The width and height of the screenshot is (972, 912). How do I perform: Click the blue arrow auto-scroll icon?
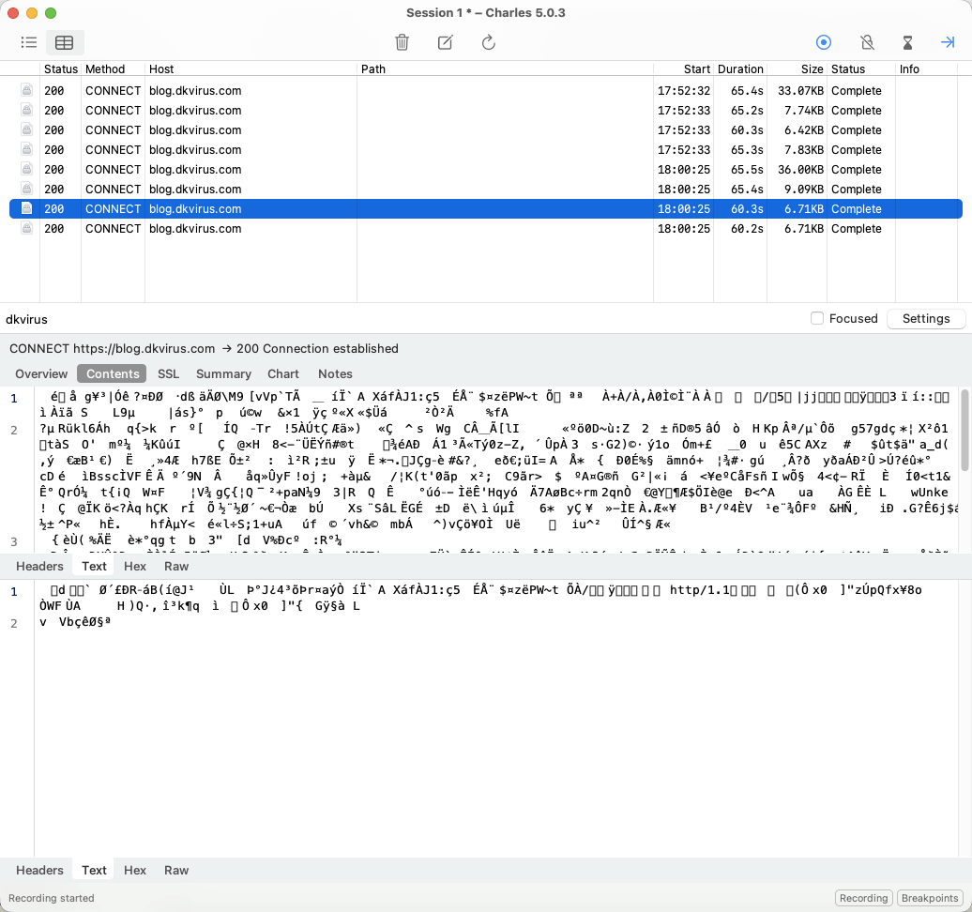(948, 42)
